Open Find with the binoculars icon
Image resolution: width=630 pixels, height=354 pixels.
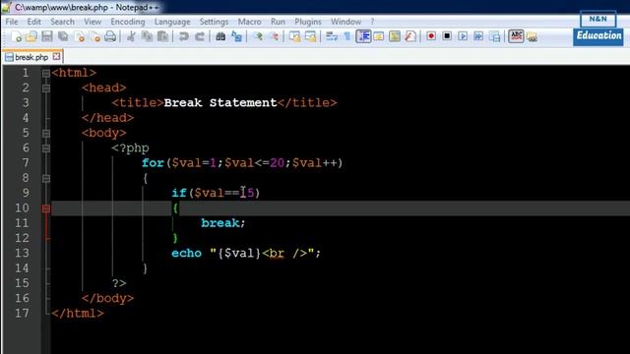[x=220, y=37]
